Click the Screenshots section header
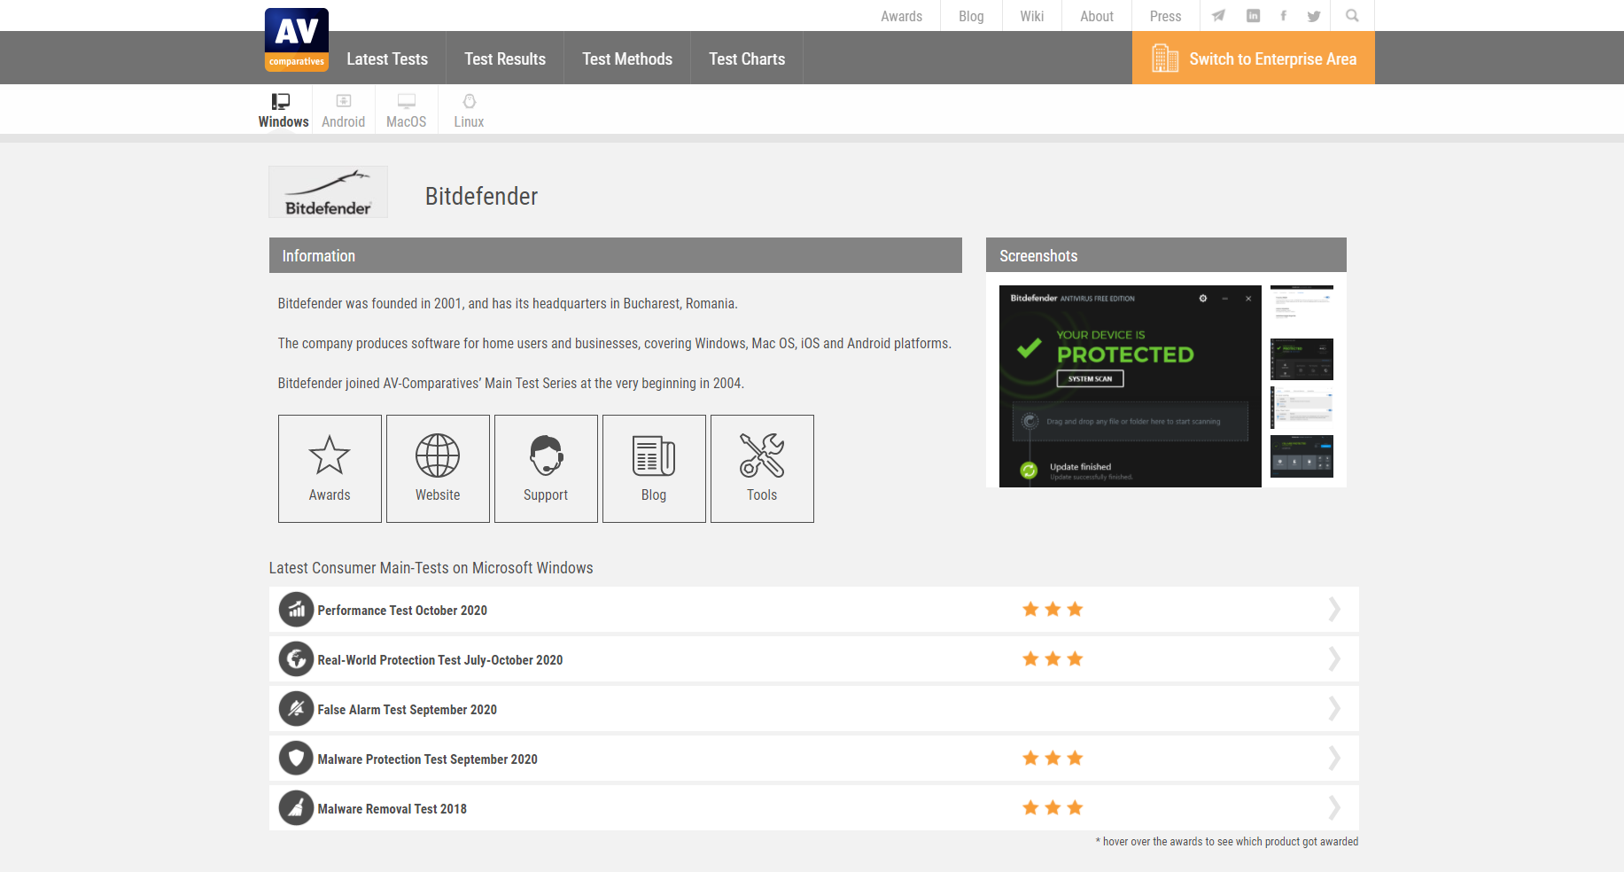This screenshot has height=872, width=1624. 1166,255
